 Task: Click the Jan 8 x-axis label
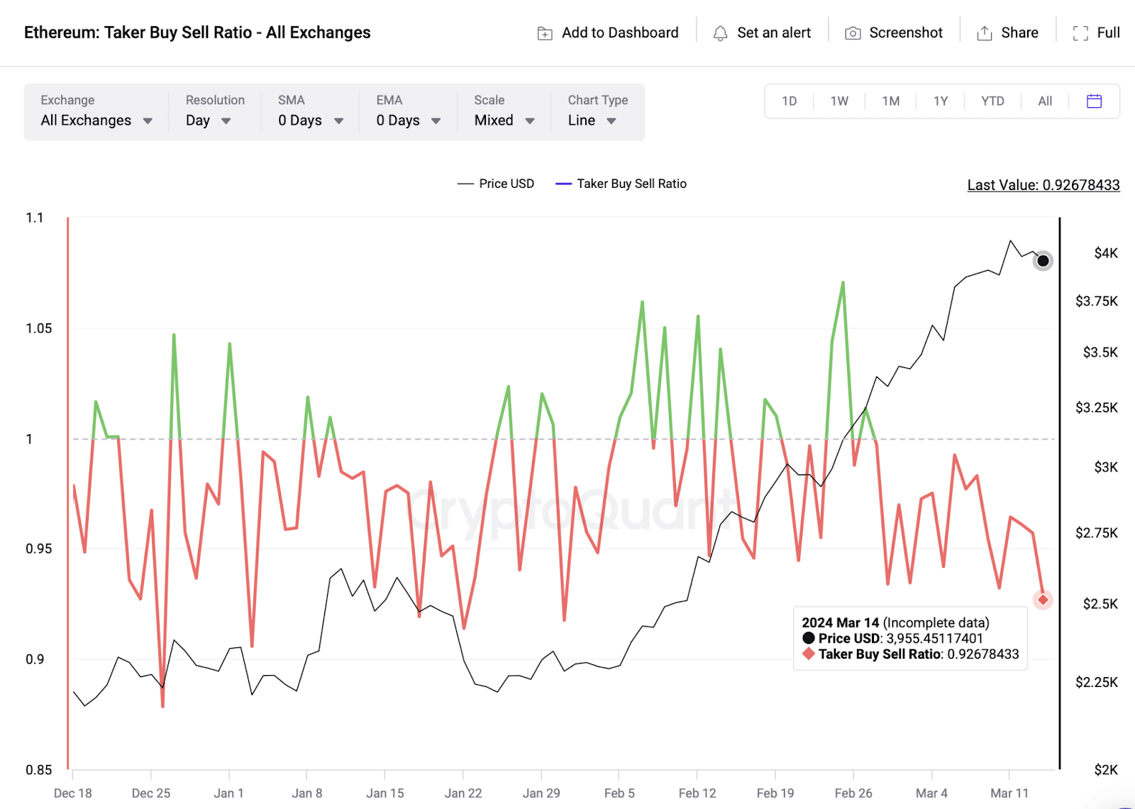pos(307,793)
